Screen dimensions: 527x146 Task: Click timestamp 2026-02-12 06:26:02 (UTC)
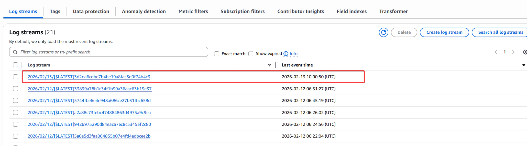[309, 113]
